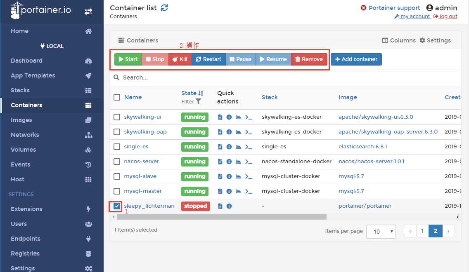This screenshot has width=469, height=272.
Task: Open console for single-es container
Action: [249, 147]
